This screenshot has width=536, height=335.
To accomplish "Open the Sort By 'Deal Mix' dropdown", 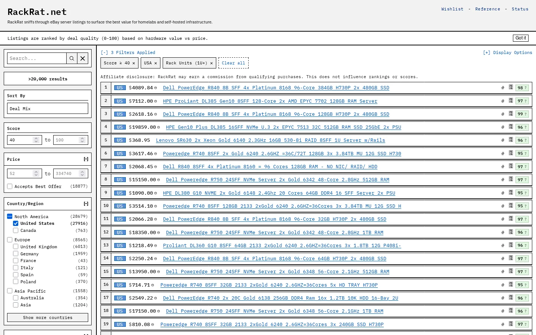I will pos(48,108).
